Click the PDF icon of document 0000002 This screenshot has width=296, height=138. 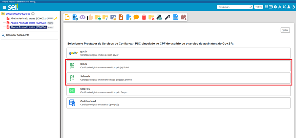[x=8, y=18]
